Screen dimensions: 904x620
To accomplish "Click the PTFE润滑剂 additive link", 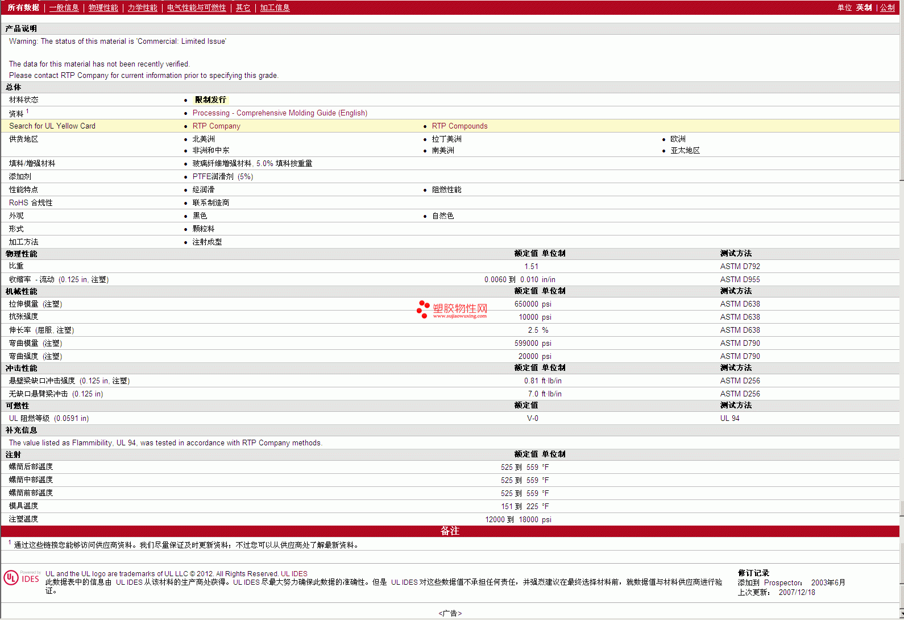I will [x=222, y=176].
